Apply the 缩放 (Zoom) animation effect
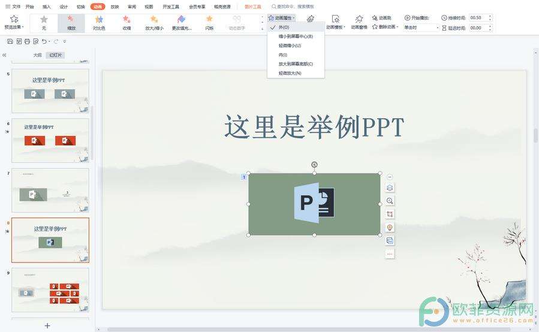 point(71,23)
